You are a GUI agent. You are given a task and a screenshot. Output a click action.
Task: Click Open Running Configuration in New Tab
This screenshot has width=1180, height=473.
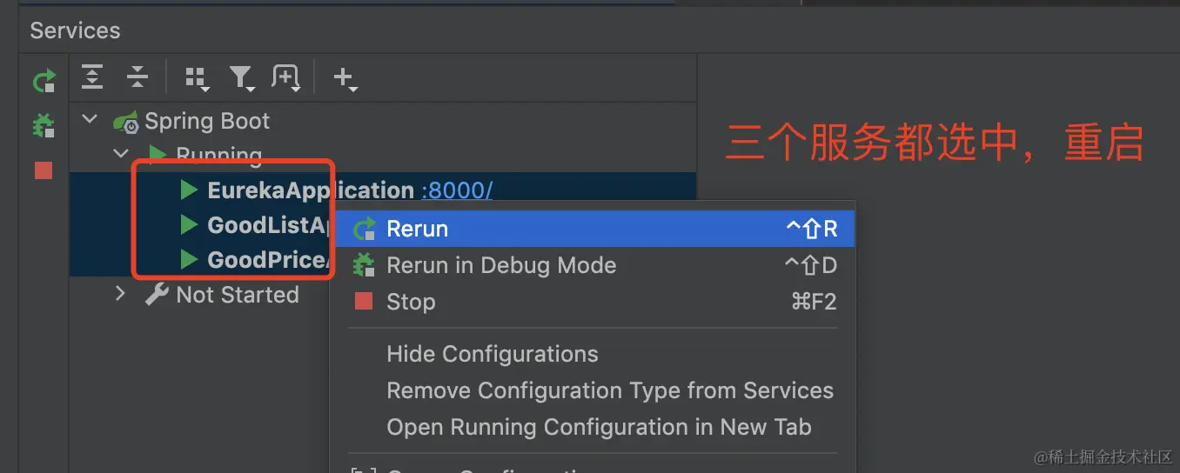click(599, 428)
